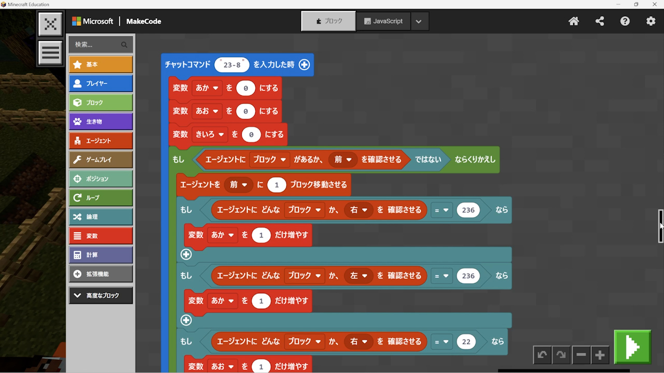Click the hamburger menu icon at left

[x=50, y=53]
